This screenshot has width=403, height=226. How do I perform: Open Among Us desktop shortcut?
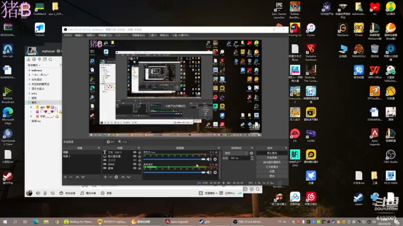click(295, 30)
